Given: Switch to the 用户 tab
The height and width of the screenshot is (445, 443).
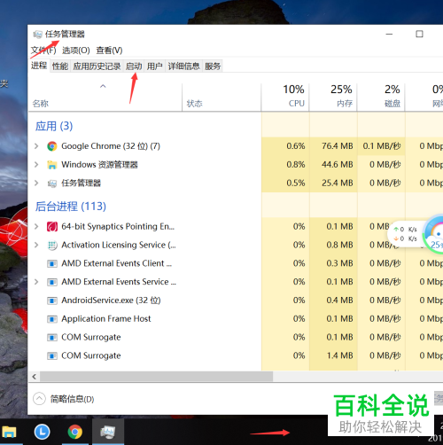Looking at the screenshot, I should 155,66.
